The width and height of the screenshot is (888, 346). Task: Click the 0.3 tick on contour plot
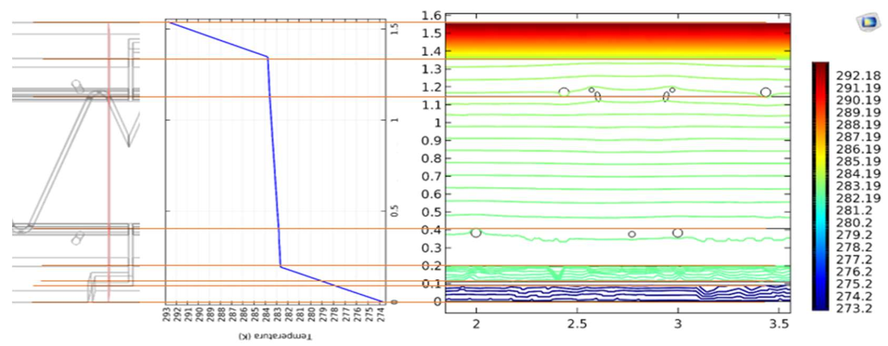pyautogui.click(x=431, y=248)
